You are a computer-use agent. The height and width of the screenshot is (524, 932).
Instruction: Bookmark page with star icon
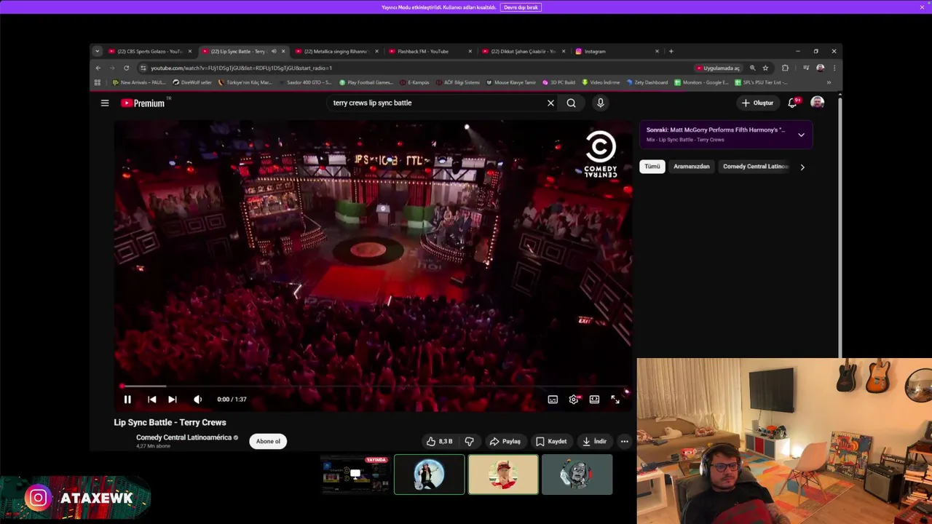765,68
